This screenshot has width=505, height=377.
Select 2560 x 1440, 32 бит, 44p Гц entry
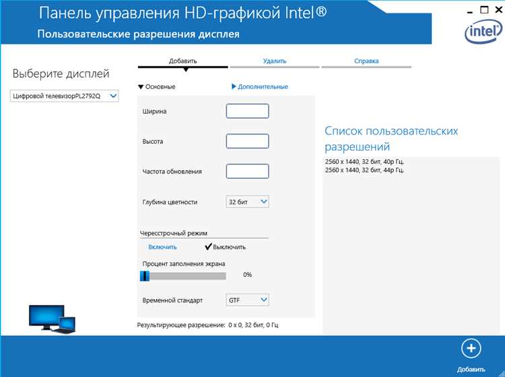364,170
